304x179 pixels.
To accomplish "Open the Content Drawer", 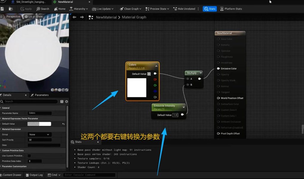I will click(11, 175).
